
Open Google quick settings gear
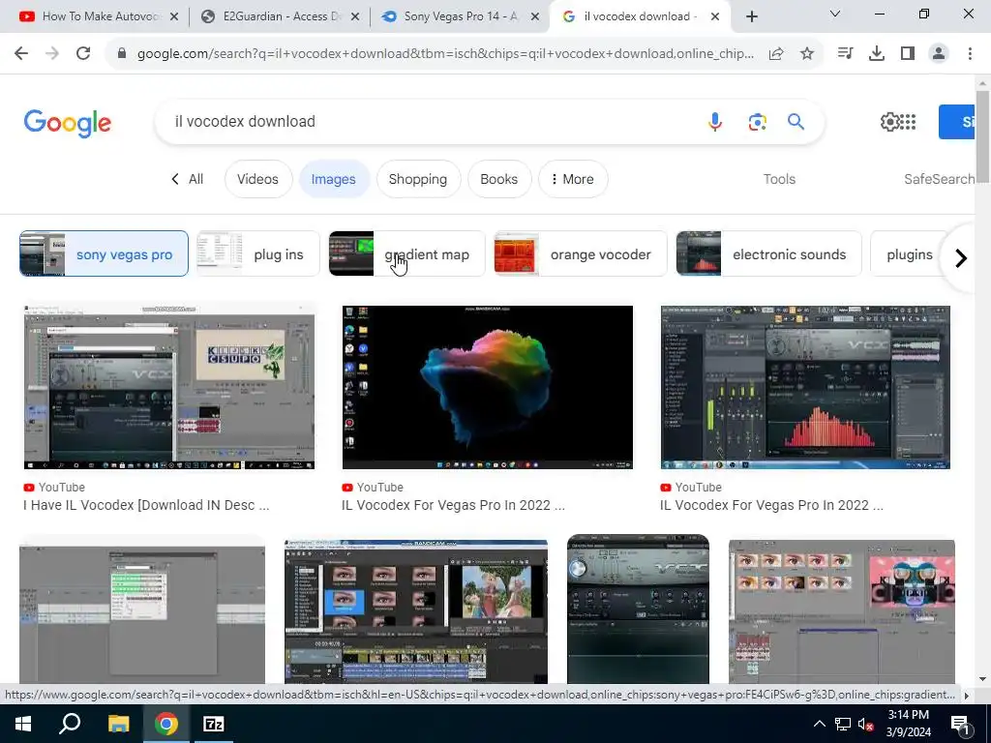889,121
